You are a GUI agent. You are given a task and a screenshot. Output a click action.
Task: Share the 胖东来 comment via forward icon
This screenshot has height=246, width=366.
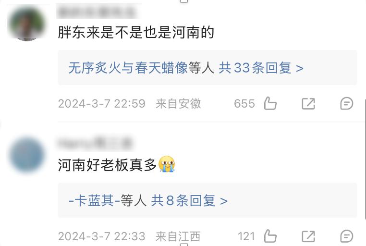(x=308, y=104)
